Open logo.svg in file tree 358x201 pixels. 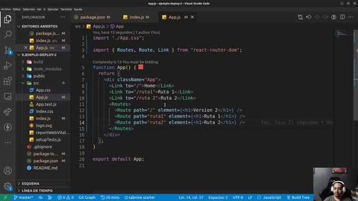point(43,125)
